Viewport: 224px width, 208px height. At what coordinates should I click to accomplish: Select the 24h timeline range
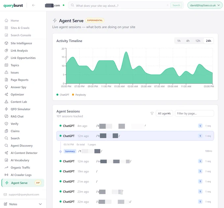(x=209, y=41)
